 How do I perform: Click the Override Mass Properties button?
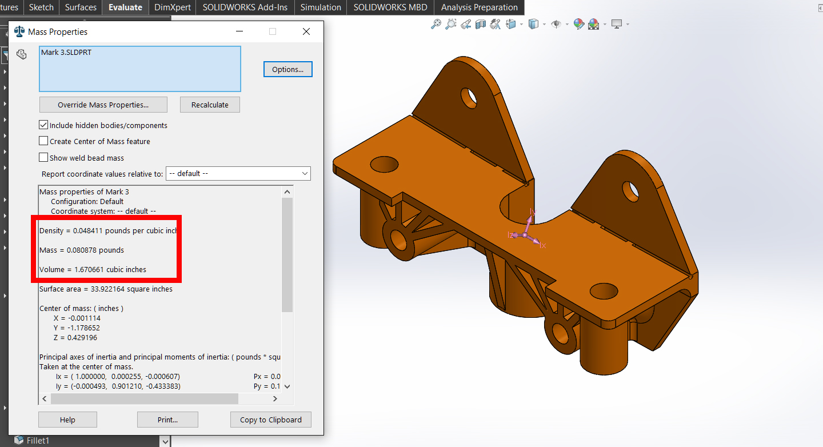coord(103,105)
